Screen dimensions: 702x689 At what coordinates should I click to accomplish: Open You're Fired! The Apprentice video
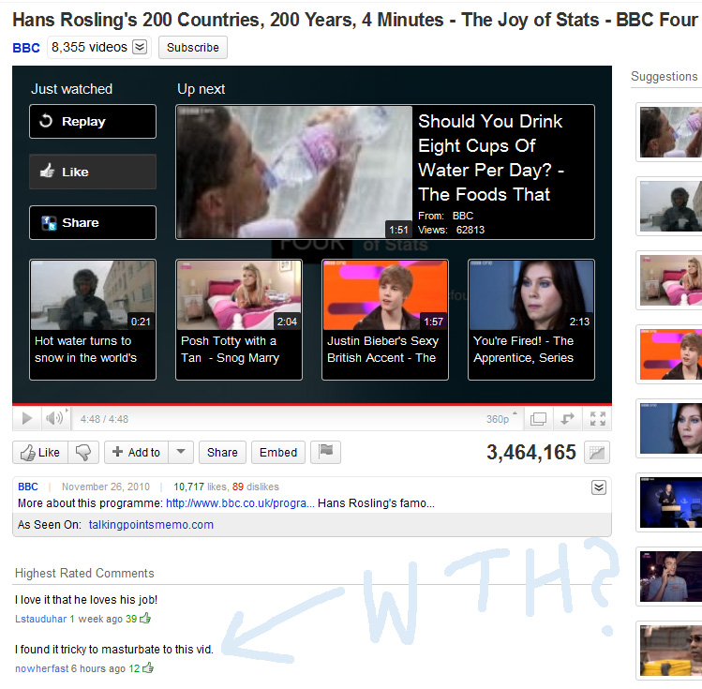[x=531, y=320]
